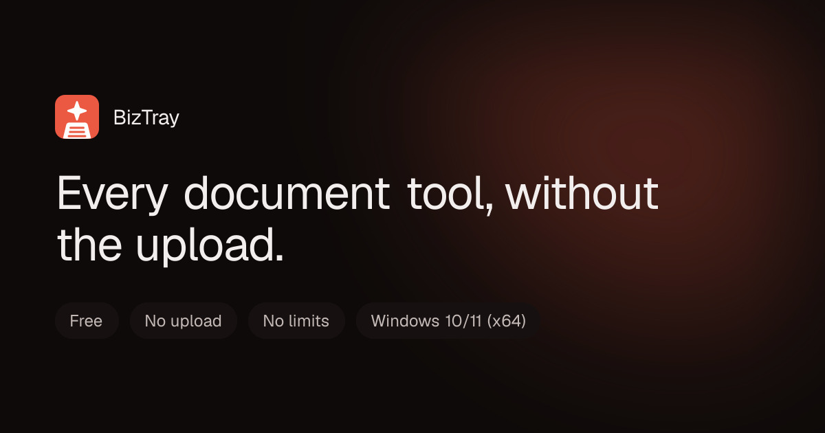The image size is (825, 433).
Task: Click the (x64) text in the Windows tag
Action: pos(506,321)
